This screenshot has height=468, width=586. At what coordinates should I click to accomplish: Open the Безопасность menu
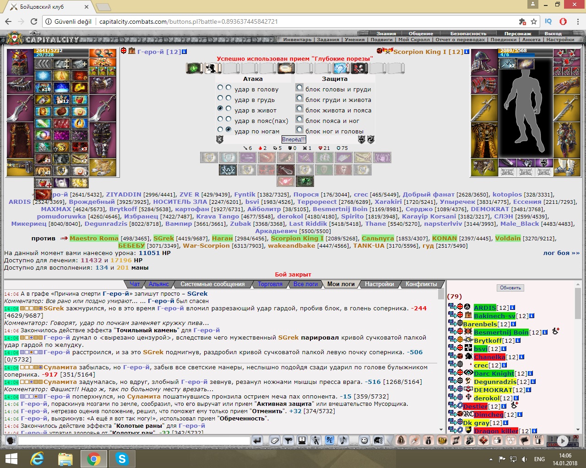coord(468,33)
